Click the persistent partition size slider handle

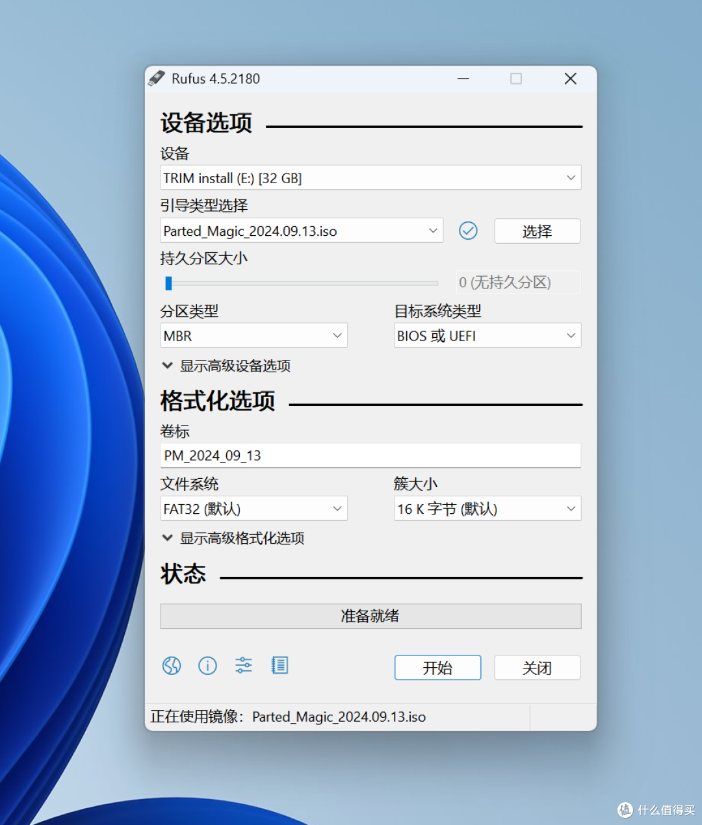tap(168, 283)
